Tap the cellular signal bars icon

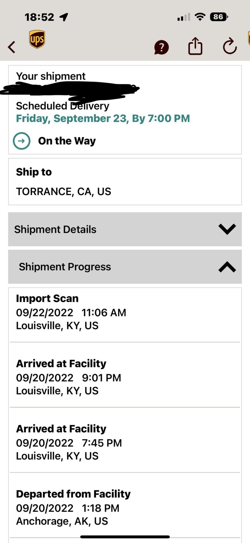click(184, 17)
